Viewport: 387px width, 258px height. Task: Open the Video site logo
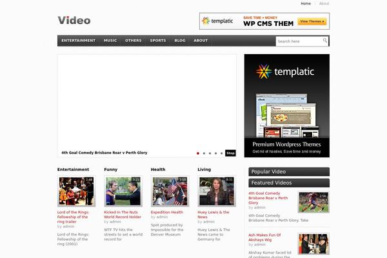point(74,21)
